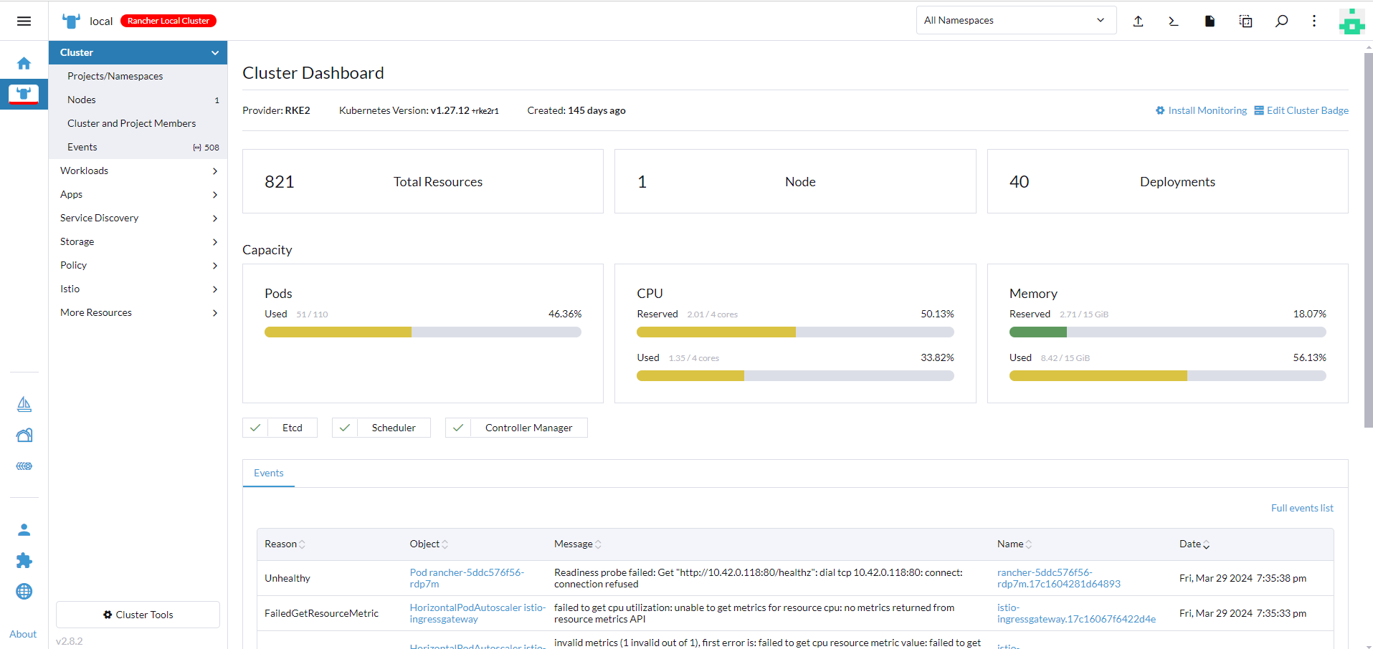The image size is (1373, 649).
Task: Open Nodes in the sidebar menu
Action: tap(82, 100)
